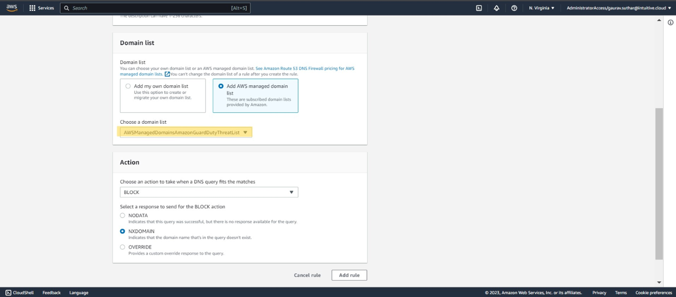Click the AWS logo home icon
The height and width of the screenshot is (297, 676).
pos(12,8)
